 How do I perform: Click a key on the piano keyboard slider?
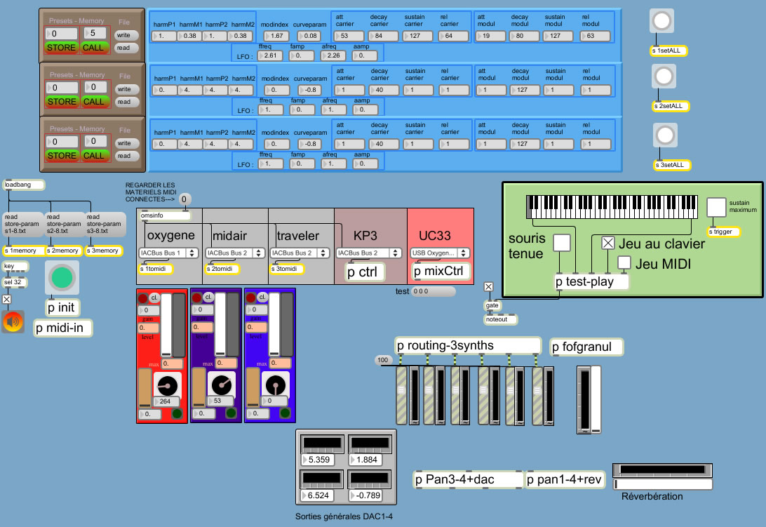pyautogui.click(x=612, y=207)
